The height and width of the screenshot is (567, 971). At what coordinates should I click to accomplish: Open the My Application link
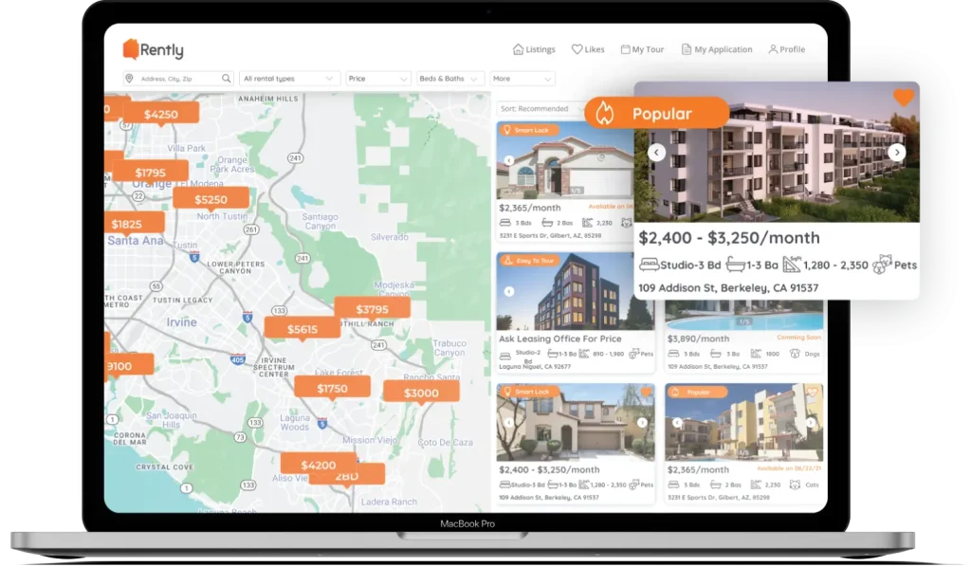(716, 49)
